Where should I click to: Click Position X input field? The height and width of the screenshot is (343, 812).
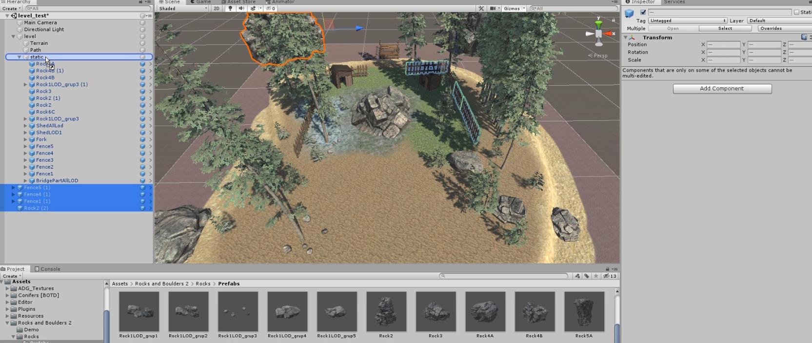(x=724, y=44)
